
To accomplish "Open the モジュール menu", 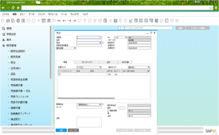I will pyautogui.click(x=53, y=14).
